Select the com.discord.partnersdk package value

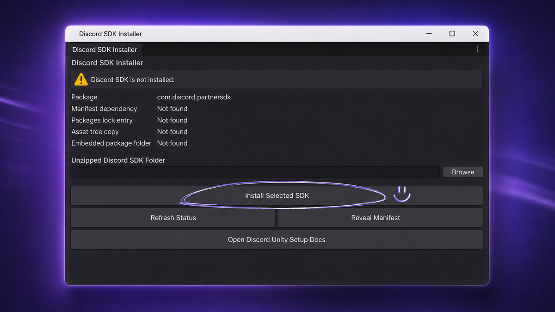[x=194, y=97]
